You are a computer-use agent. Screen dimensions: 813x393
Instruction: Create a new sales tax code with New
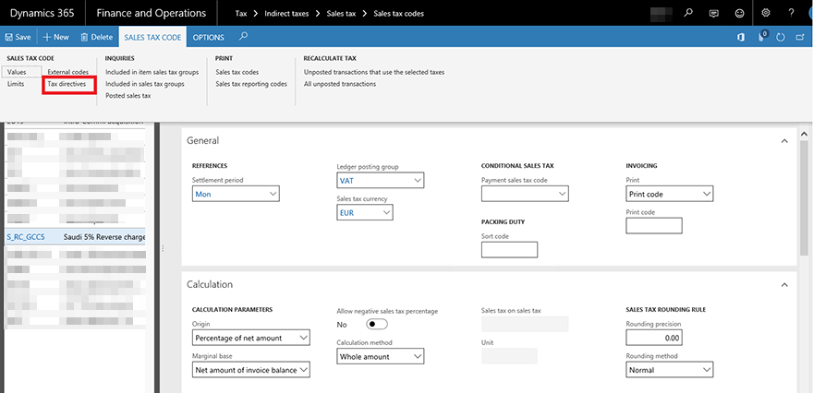pos(56,37)
